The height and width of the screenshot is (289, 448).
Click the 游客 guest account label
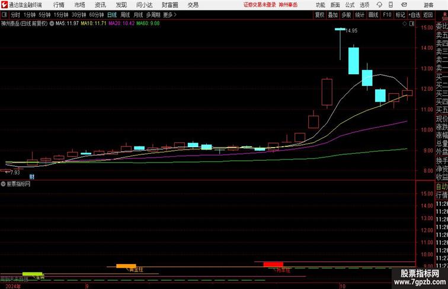428,5
